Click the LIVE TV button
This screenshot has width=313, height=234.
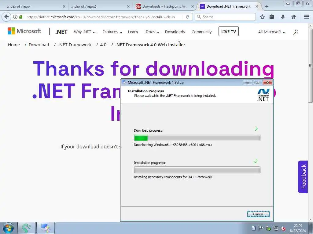click(229, 31)
